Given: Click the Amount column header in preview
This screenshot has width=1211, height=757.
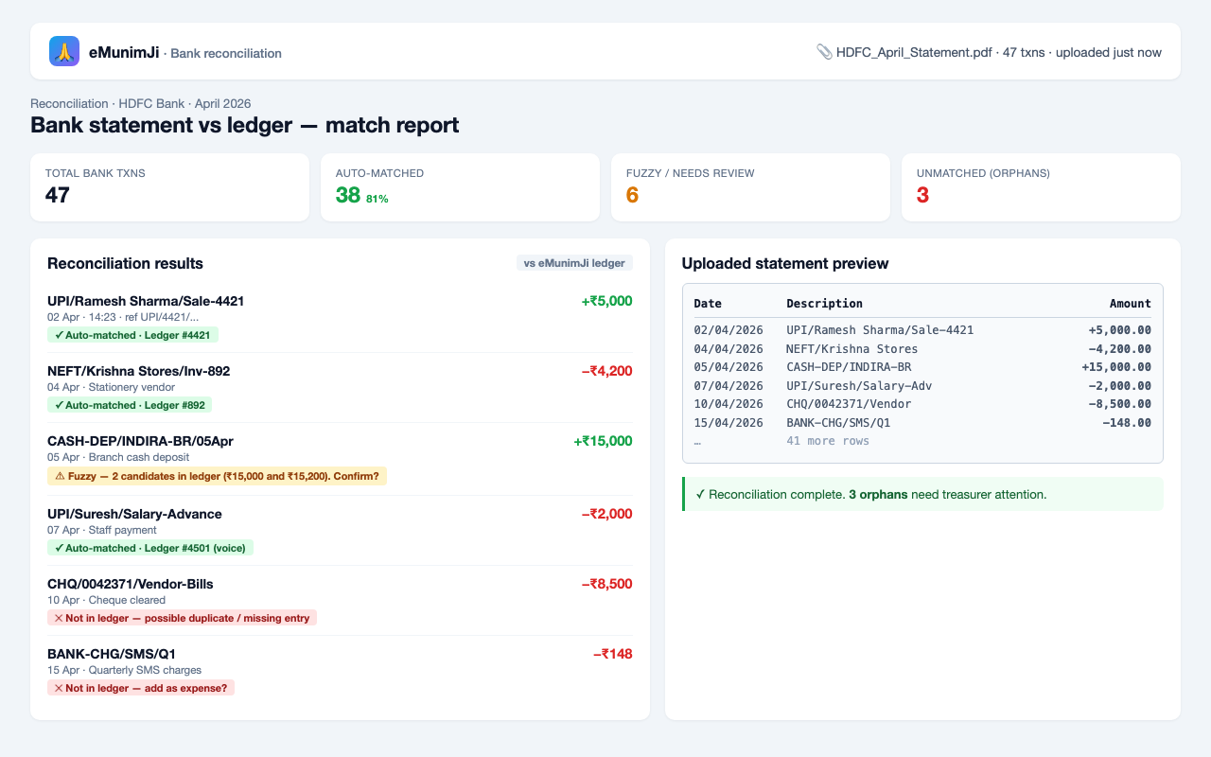Looking at the screenshot, I should [1131, 304].
